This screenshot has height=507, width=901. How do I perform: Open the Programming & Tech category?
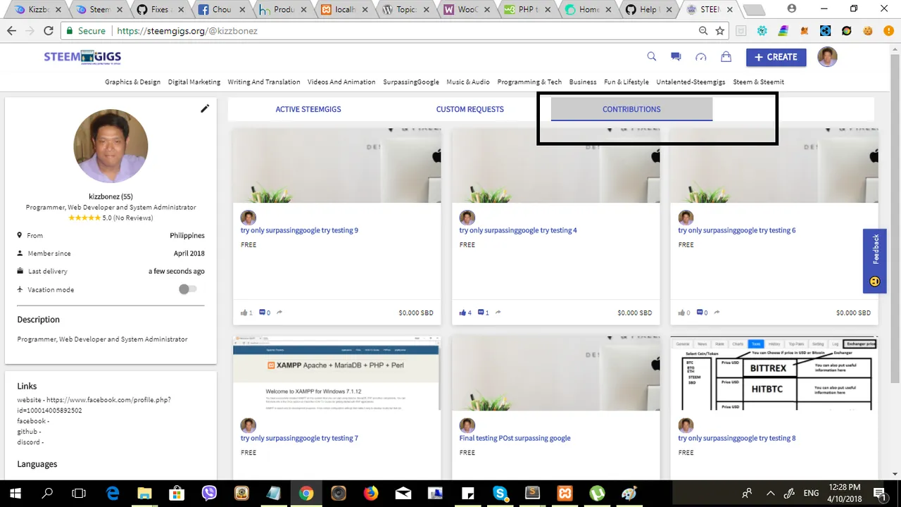[529, 82]
